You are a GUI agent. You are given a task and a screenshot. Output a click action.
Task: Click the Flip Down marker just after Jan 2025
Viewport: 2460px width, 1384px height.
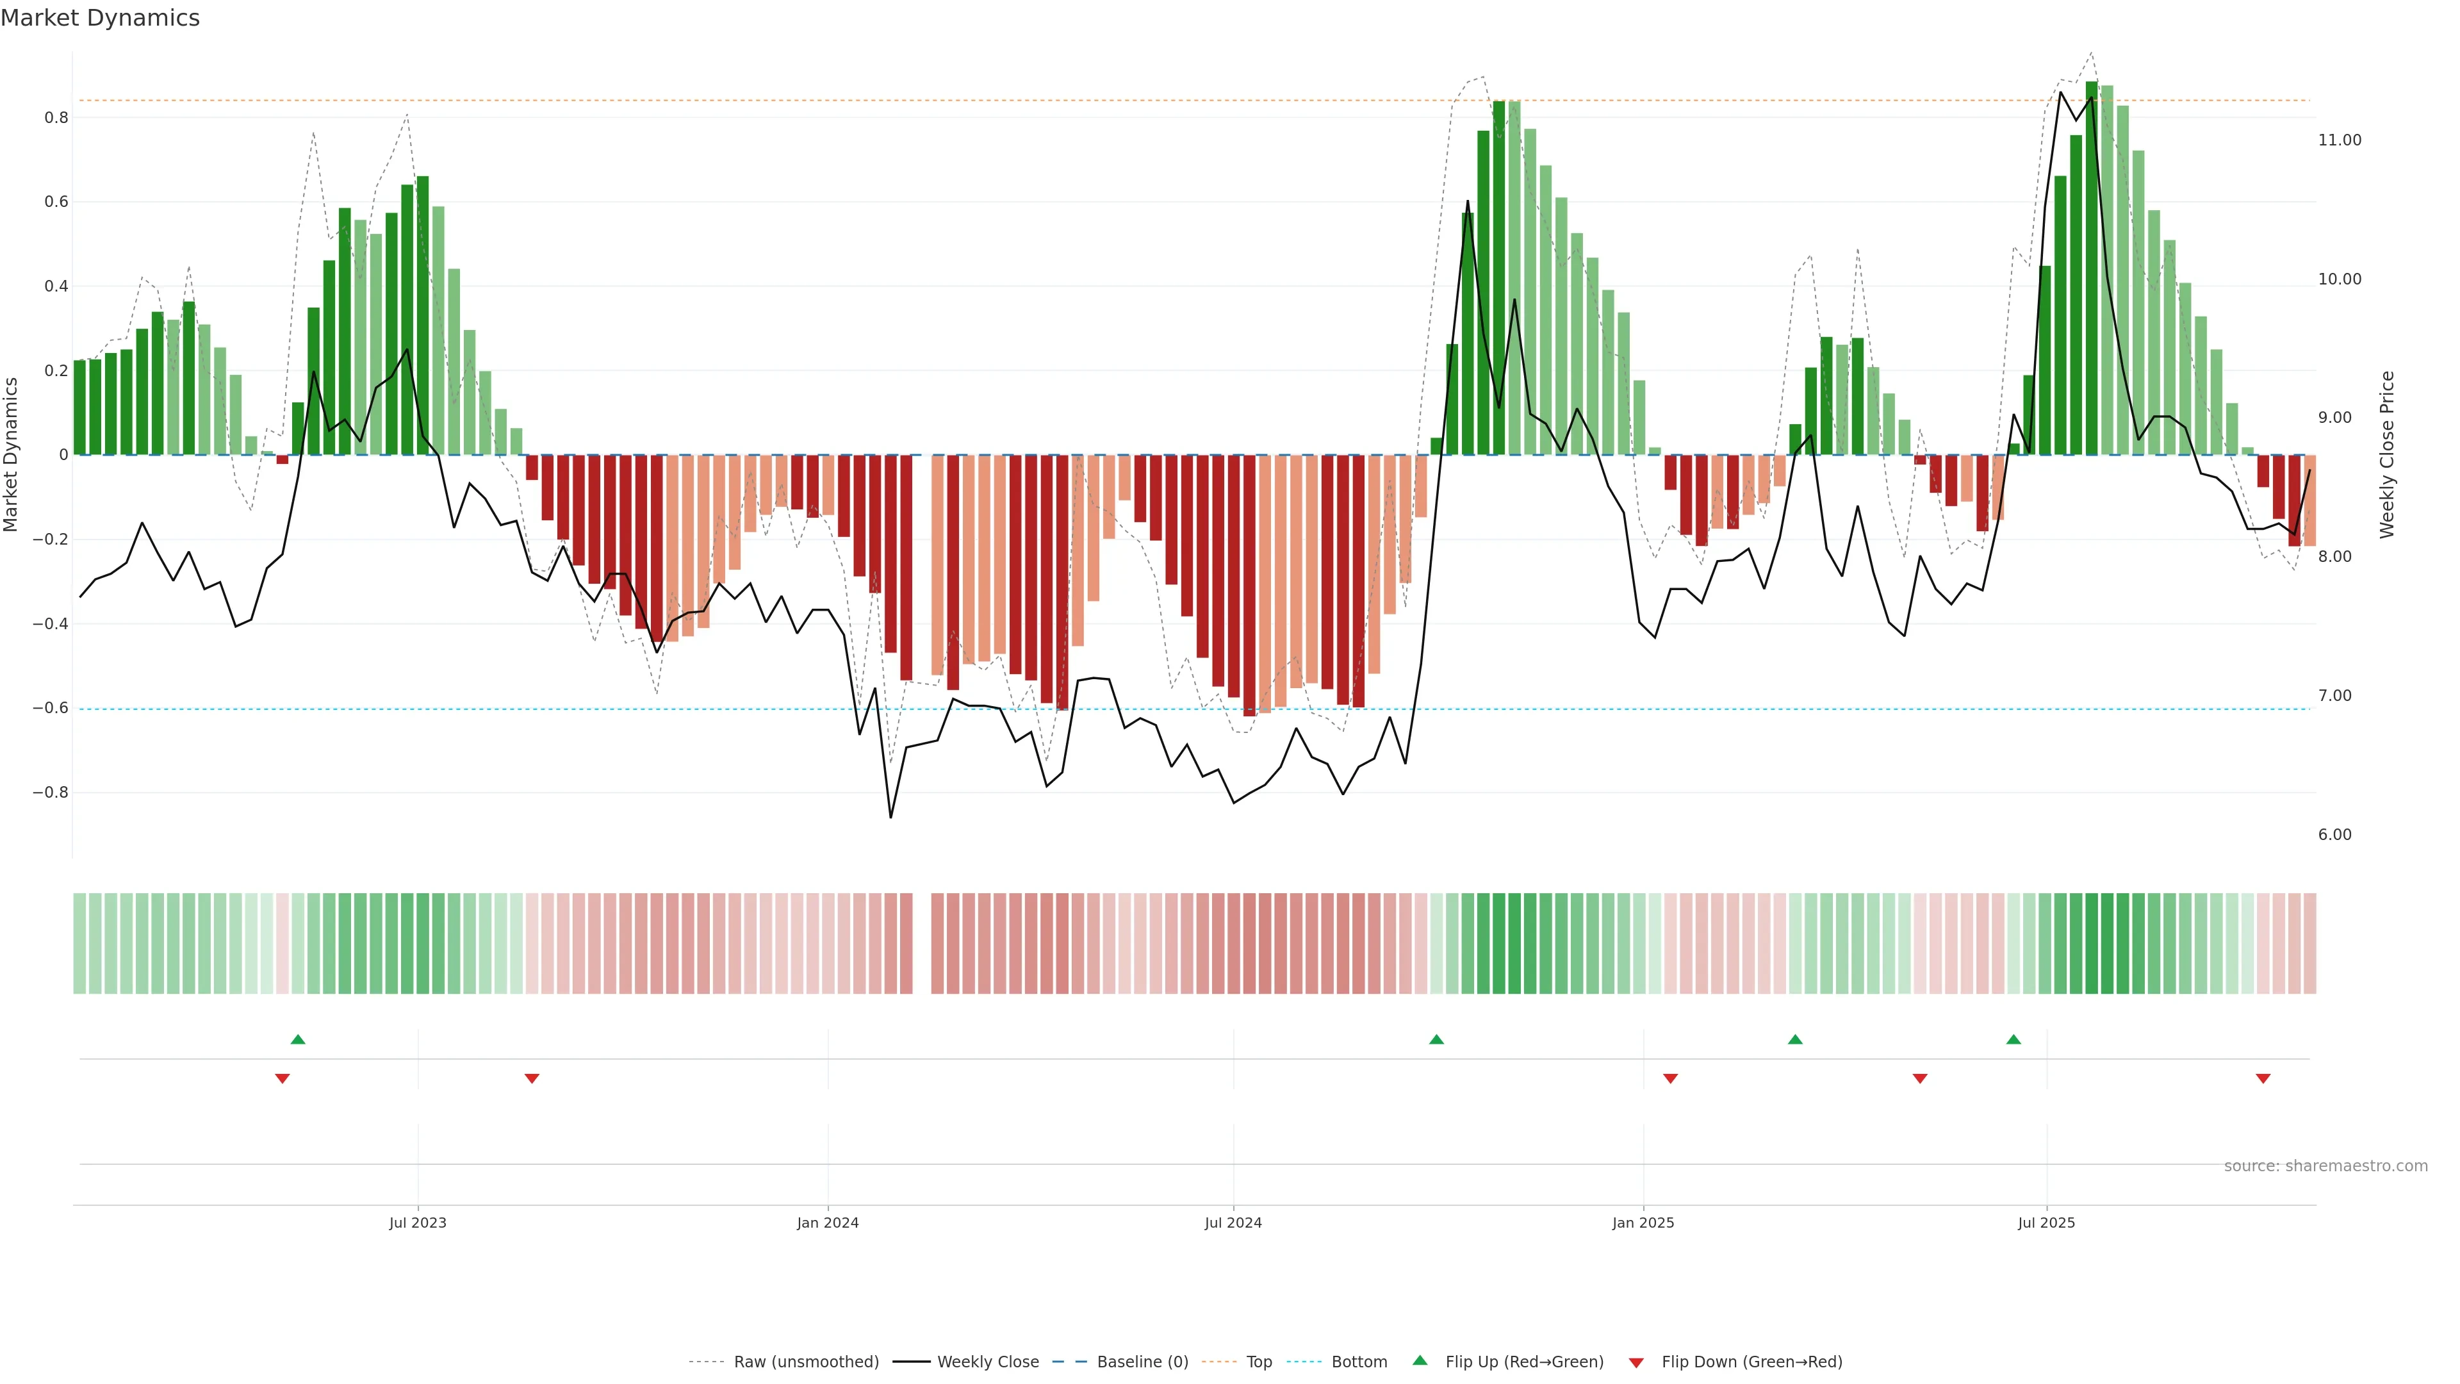tap(1670, 1078)
